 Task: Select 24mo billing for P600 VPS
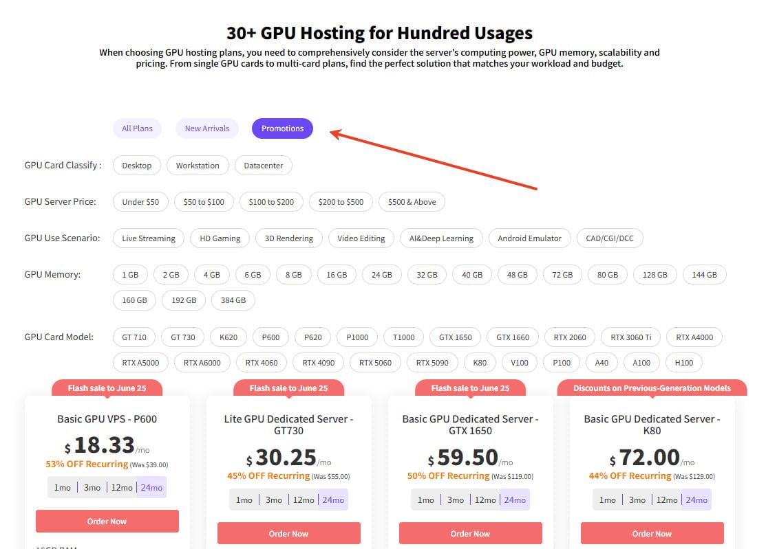pos(151,488)
